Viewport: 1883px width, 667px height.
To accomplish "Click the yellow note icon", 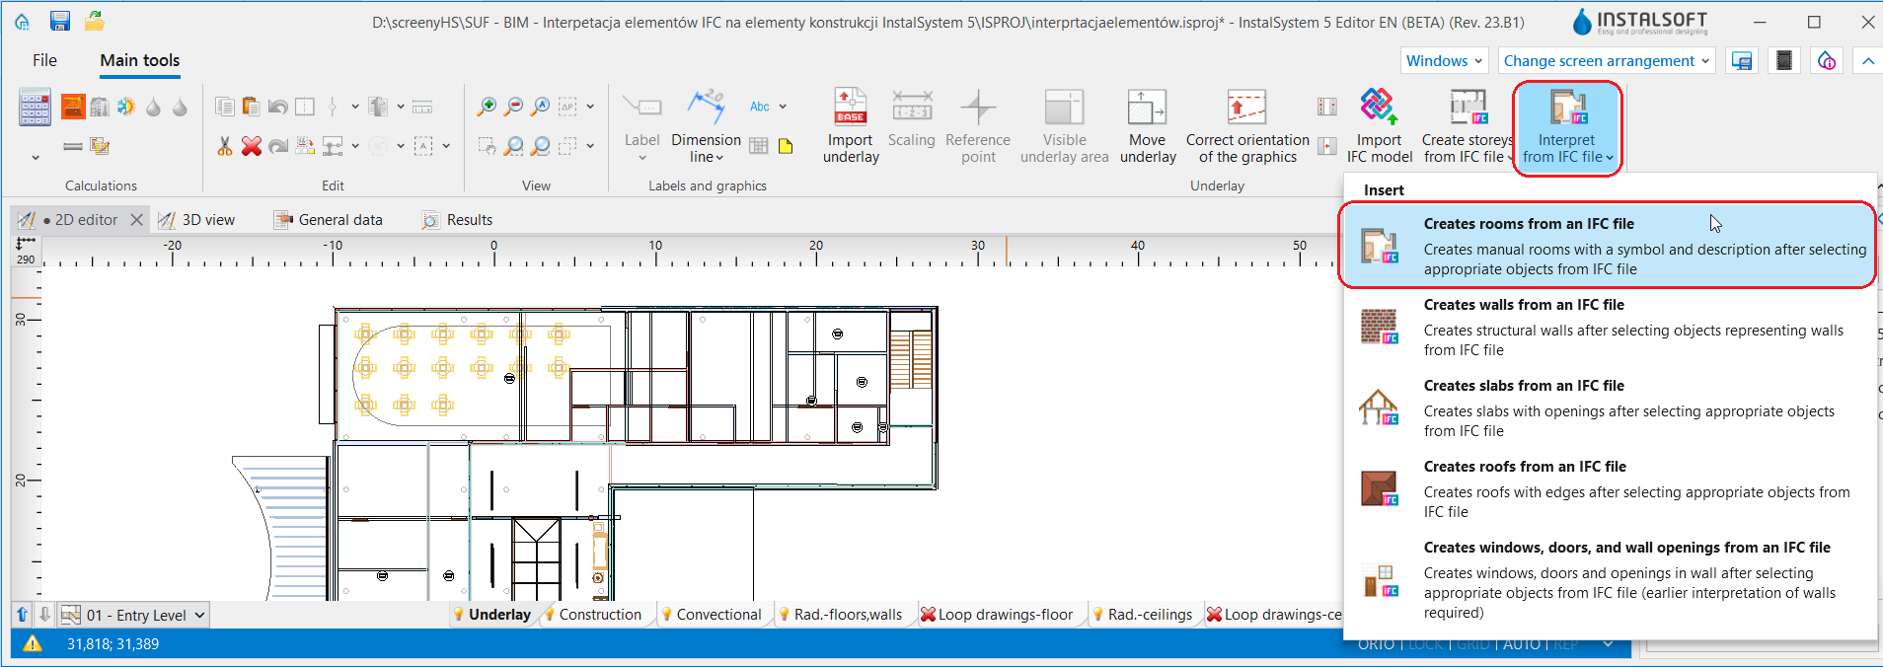I will point(786,146).
